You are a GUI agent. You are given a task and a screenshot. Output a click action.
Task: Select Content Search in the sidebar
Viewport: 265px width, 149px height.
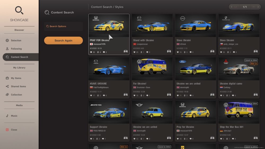pyautogui.click(x=21, y=57)
